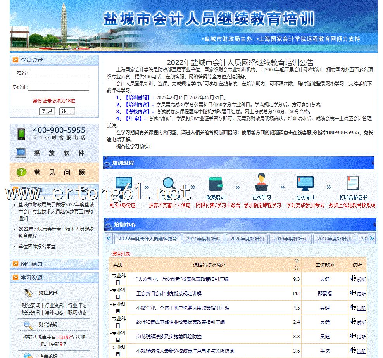This screenshot has height=358, width=383.
Task: Click the 在线考试 monitor icon
Action: tap(305, 183)
